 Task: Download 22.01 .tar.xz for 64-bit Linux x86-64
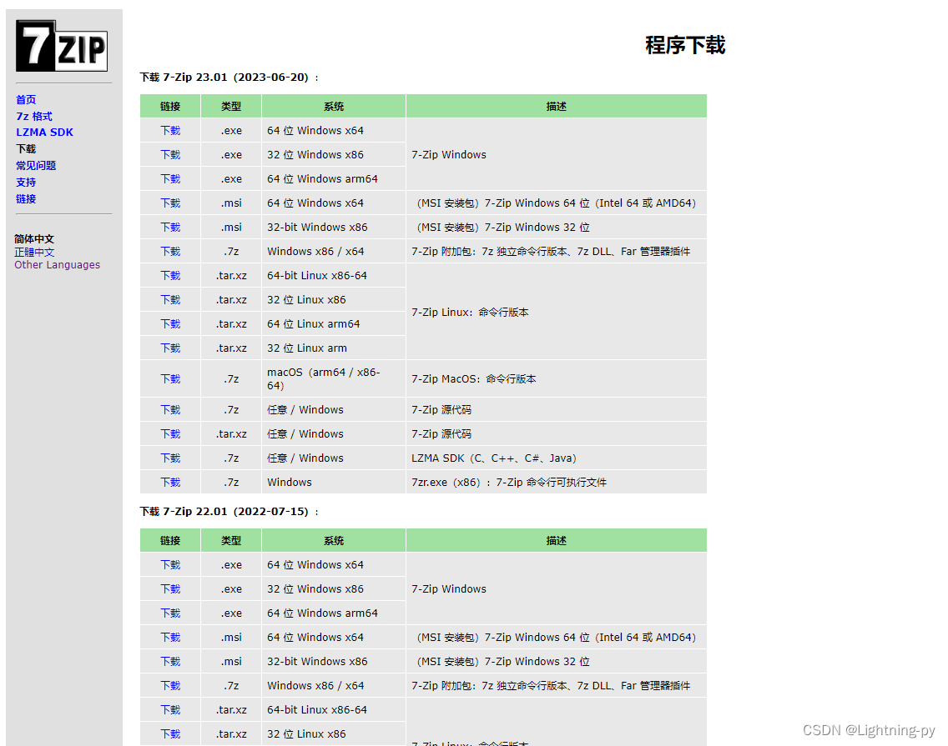click(x=170, y=710)
